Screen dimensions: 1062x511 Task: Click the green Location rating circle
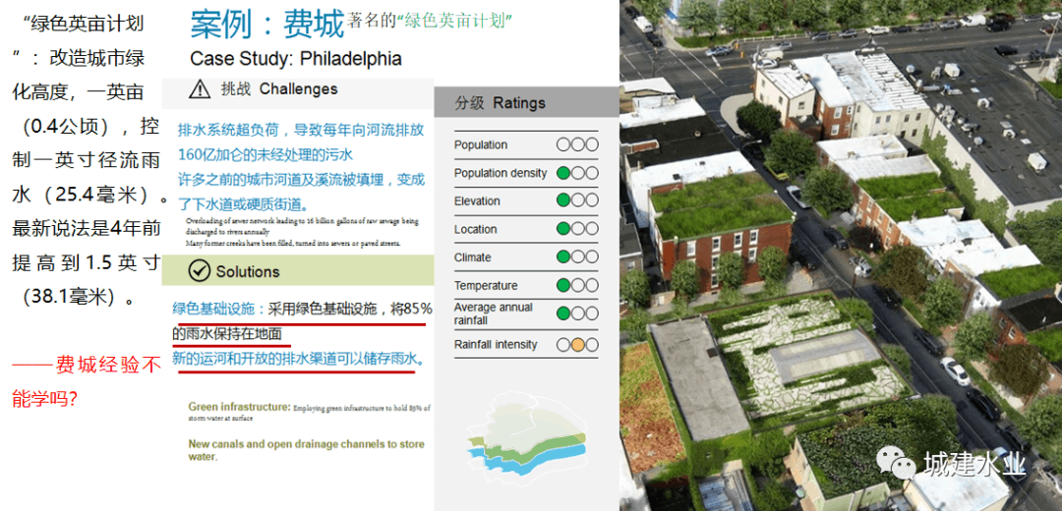pos(563,229)
